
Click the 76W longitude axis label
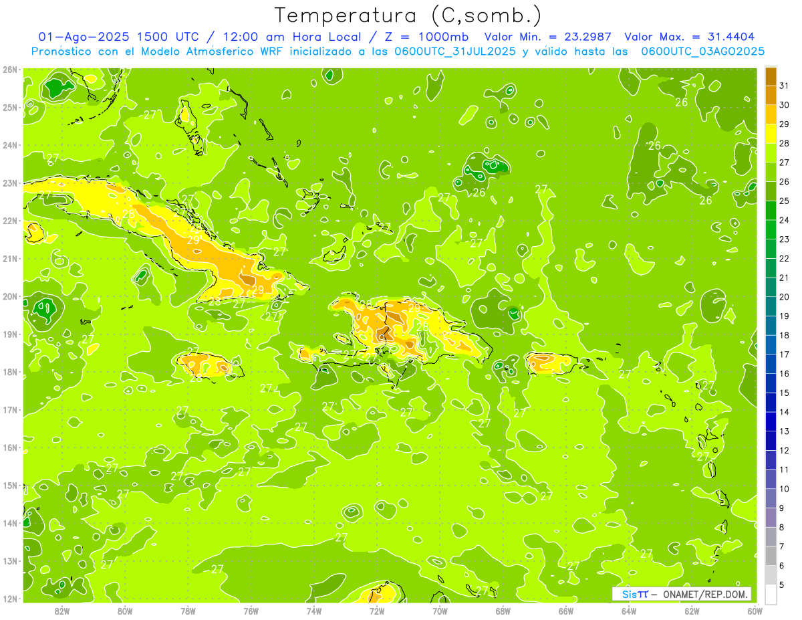click(x=251, y=611)
